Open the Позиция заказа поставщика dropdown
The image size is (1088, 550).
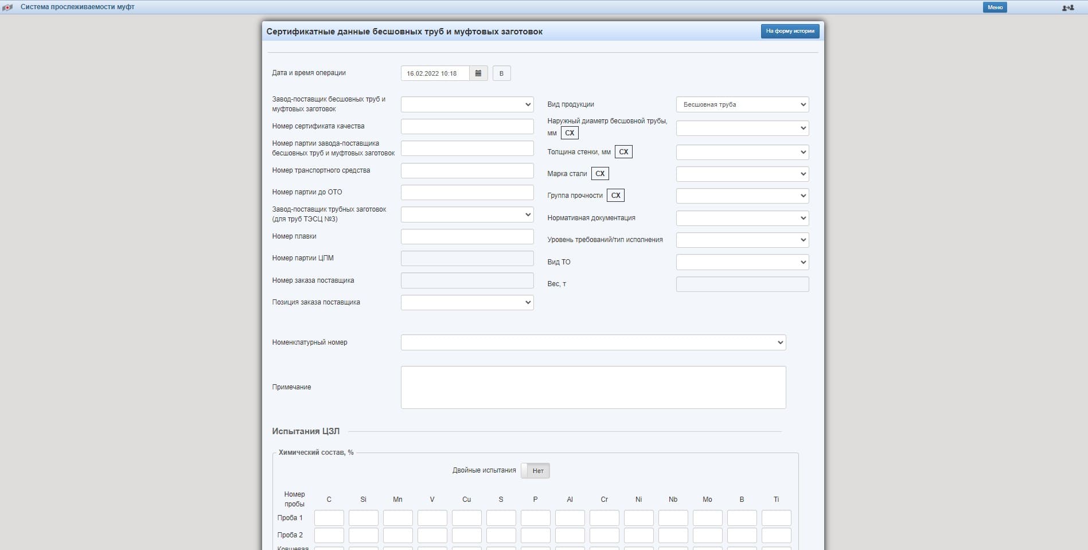pyautogui.click(x=467, y=302)
